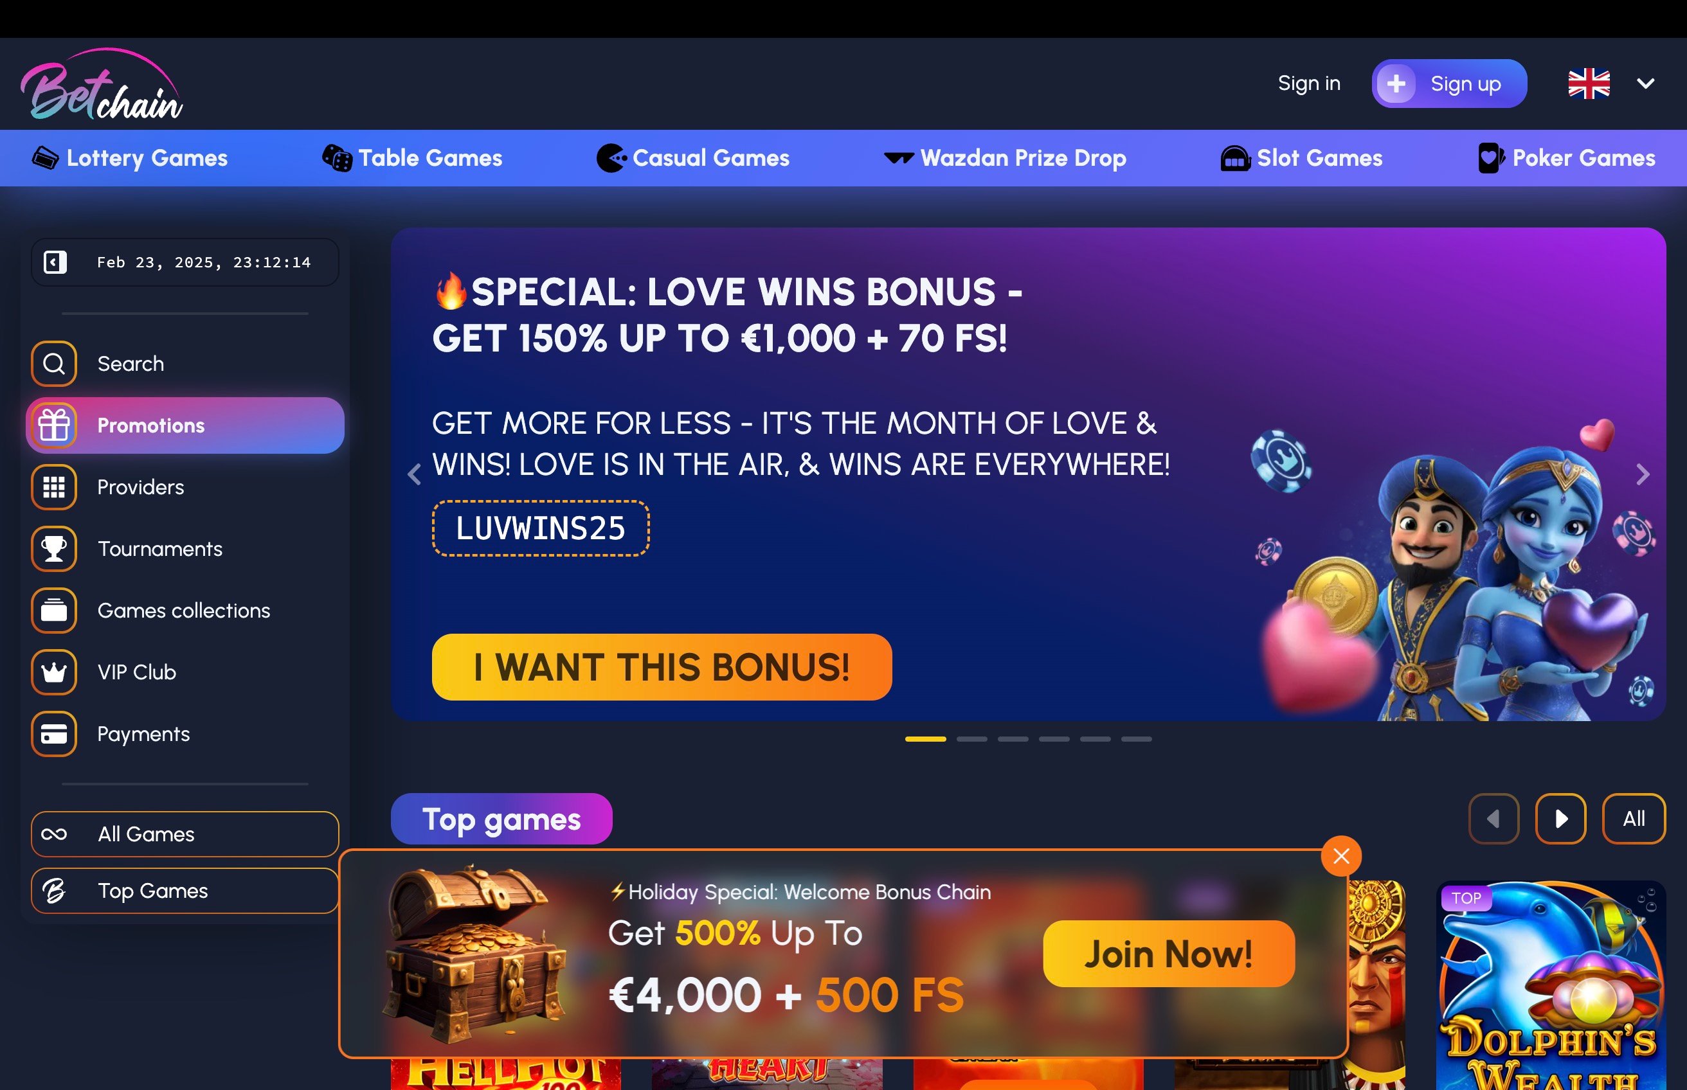
Task: Jump to the second carousel slide indicator
Action: (971, 739)
